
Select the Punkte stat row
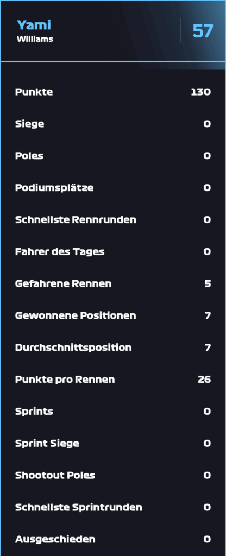pos(113,92)
